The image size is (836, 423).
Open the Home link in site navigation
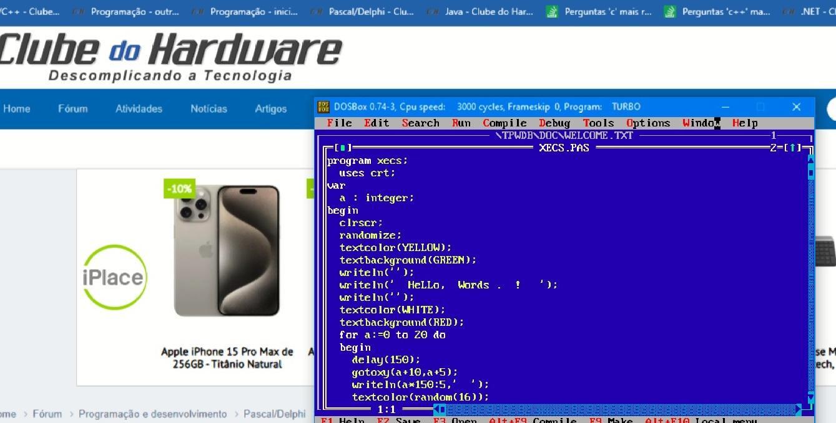(16, 108)
